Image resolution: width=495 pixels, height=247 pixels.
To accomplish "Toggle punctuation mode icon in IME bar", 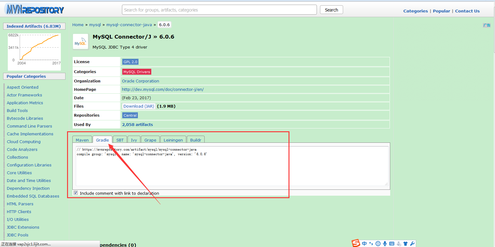I will click(x=371, y=244).
